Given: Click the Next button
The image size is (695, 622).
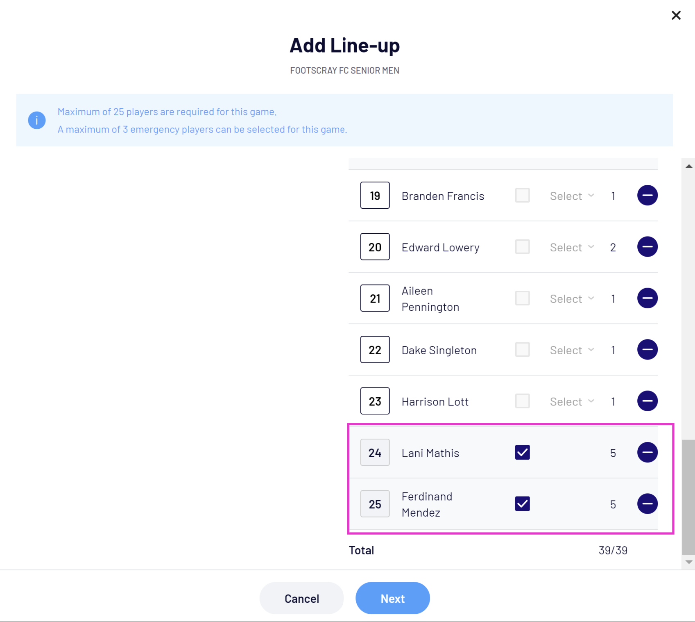Looking at the screenshot, I should (392, 598).
